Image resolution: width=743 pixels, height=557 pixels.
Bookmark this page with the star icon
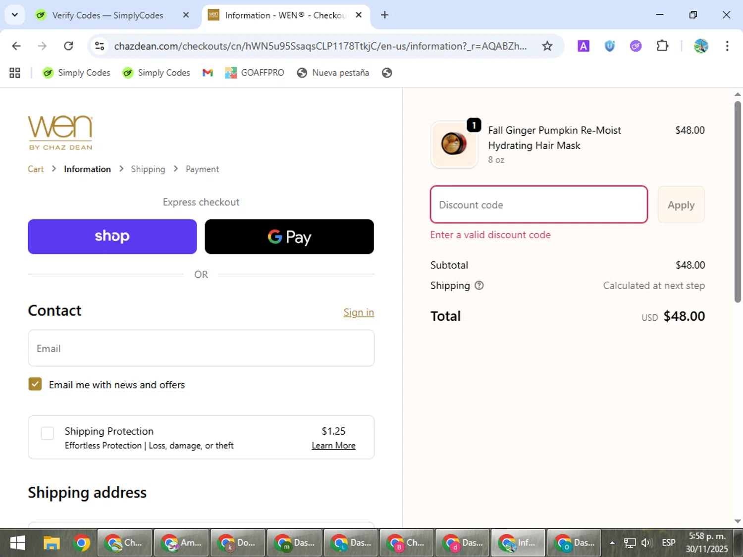pyautogui.click(x=547, y=46)
